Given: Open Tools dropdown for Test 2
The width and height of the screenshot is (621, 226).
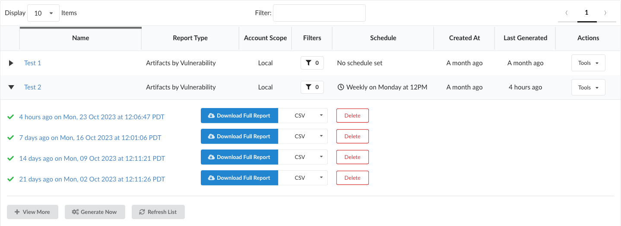Looking at the screenshot, I should (588, 87).
